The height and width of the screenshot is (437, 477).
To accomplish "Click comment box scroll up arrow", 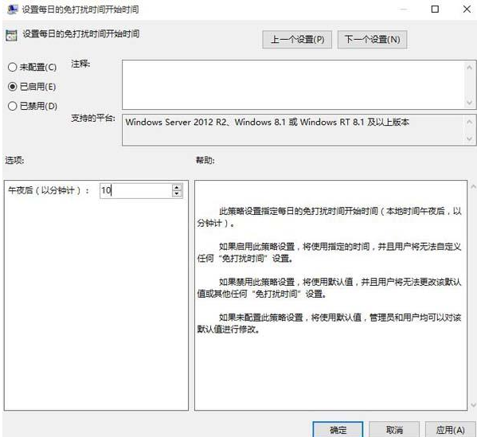I will click(469, 67).
